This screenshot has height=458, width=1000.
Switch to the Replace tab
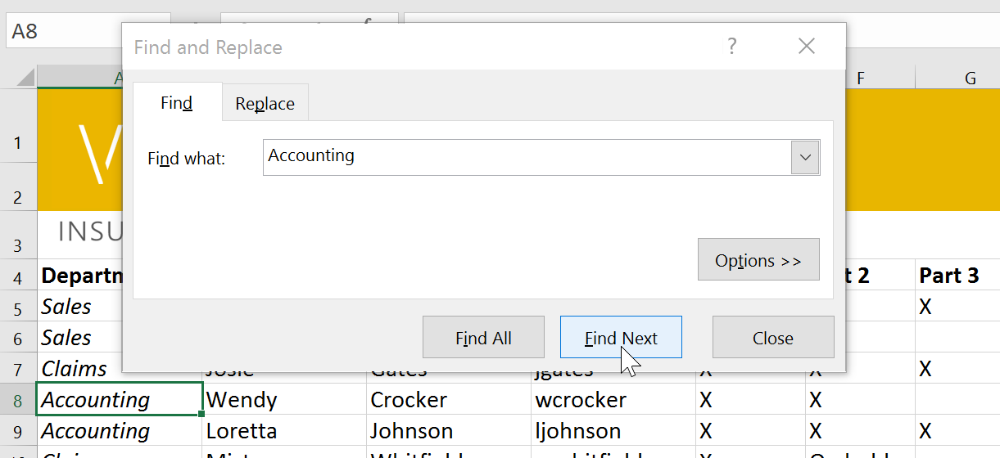coord(265,104)
